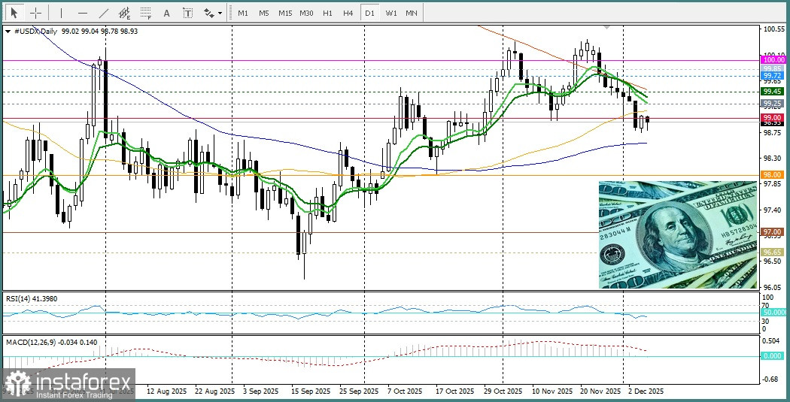Pick the trendline drawing tool
The width and height of the screenshot is (790, 402).
coord(103,13)
